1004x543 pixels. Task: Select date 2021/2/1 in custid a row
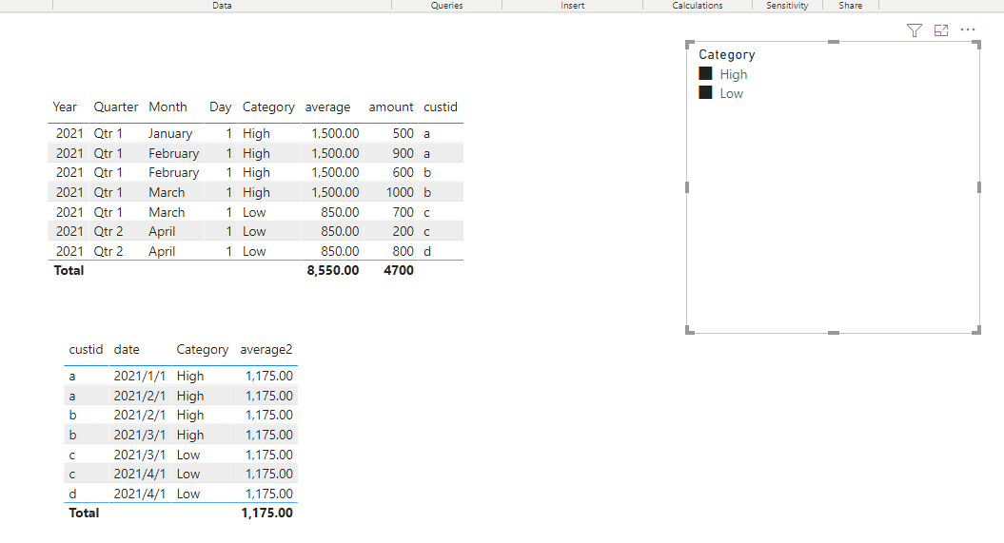140,396
